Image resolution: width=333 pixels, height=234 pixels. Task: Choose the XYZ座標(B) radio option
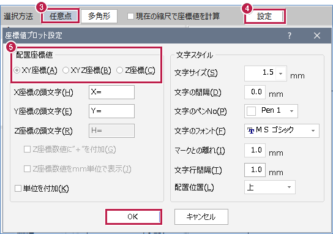click(x=65, y=70)
